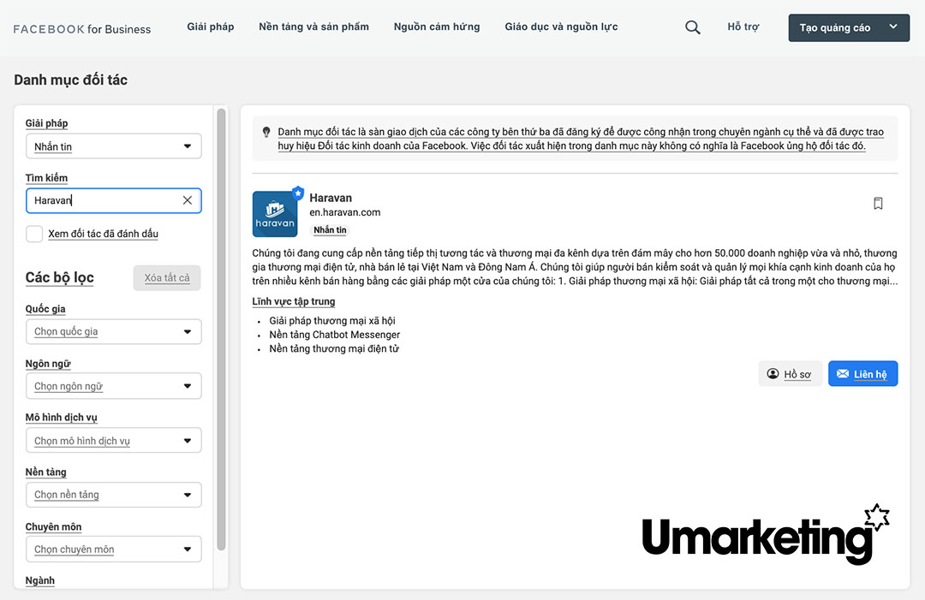Screen dimensions: 925x600
Task: Tick the 'Xem đối tác đã đánh dấu' checkbox
Action: coord(34,234)
